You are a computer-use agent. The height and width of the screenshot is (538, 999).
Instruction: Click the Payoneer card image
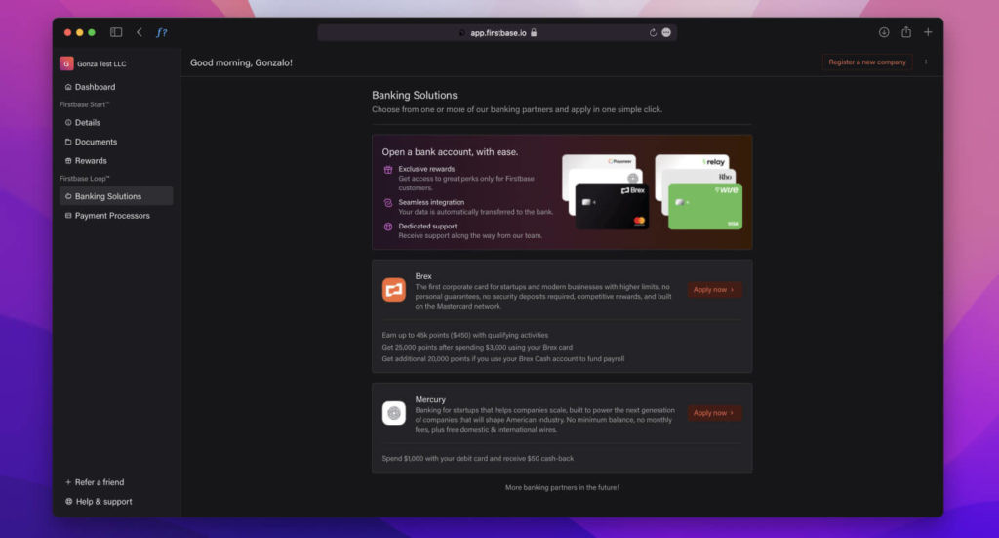point(599,161)
